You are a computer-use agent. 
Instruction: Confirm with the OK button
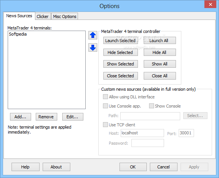coord(133,167)
